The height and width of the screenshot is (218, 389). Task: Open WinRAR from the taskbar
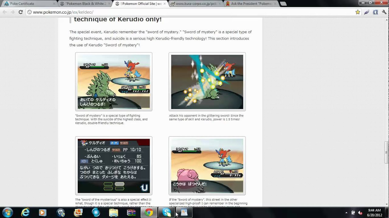[131, 213]
